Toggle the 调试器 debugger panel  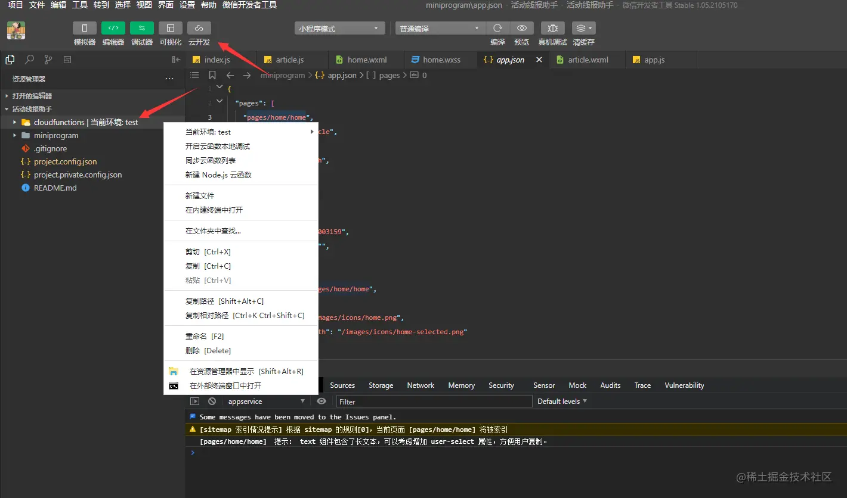pyautogui.click(x=142, y=28)
